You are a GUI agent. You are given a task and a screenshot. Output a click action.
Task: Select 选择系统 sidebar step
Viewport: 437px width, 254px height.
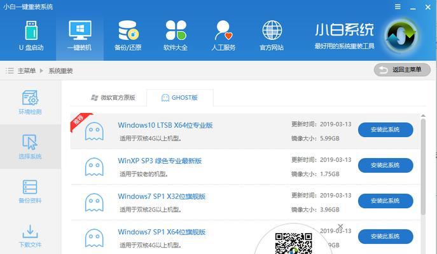[x=30, y=147]
